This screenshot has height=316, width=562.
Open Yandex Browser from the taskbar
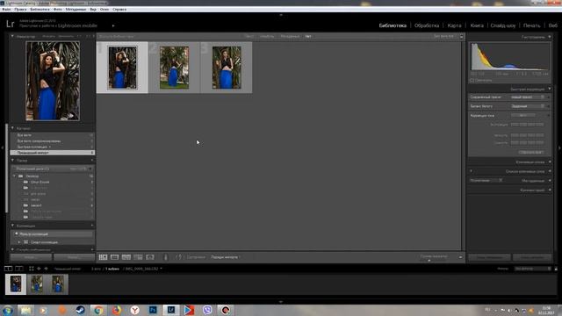tap(134, 310)
